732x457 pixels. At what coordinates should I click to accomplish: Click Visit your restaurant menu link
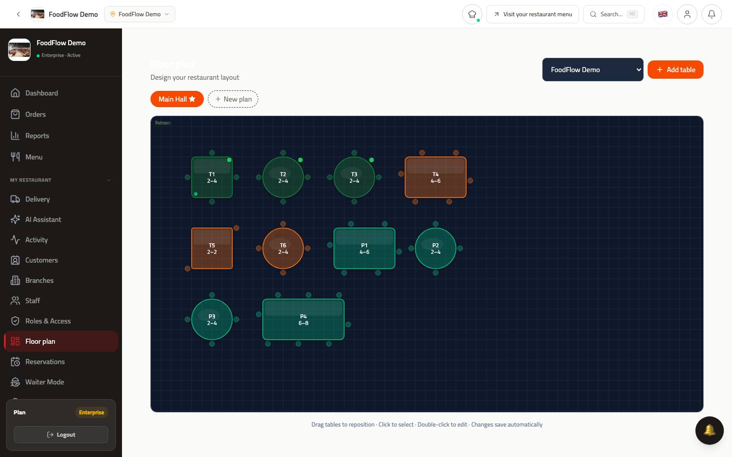[x=533, y=14]
